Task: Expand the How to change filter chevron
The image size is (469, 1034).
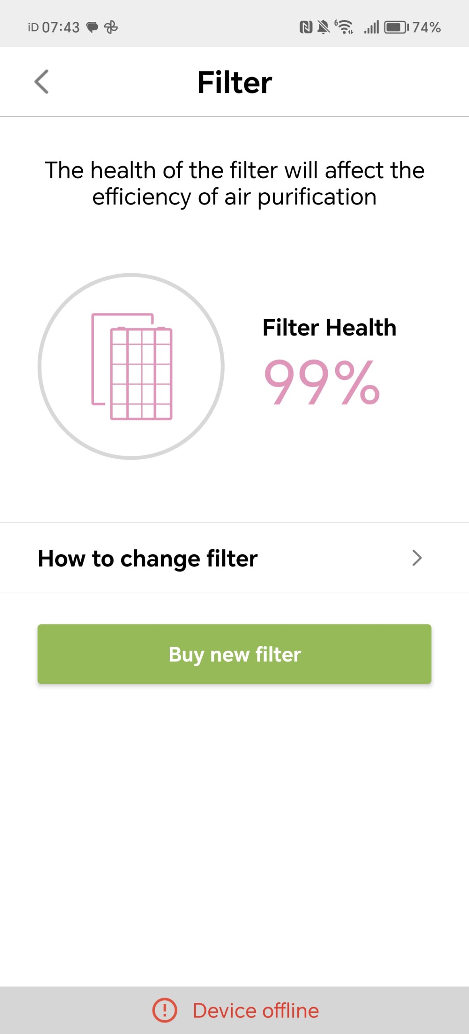Action: click(x=417, y=558)
